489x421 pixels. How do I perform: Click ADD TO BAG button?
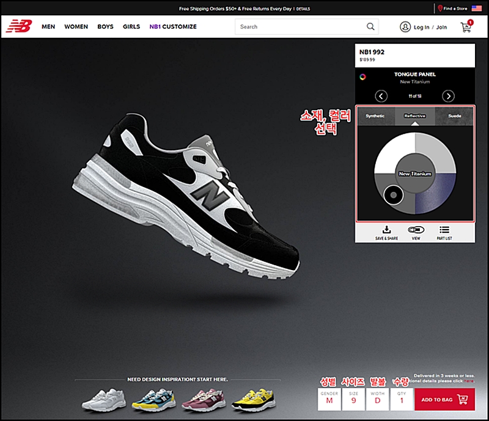click(445, 400)
